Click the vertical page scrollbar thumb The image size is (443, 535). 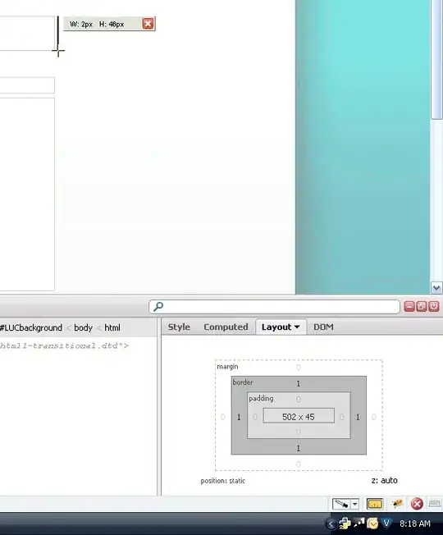click(436, 60)
